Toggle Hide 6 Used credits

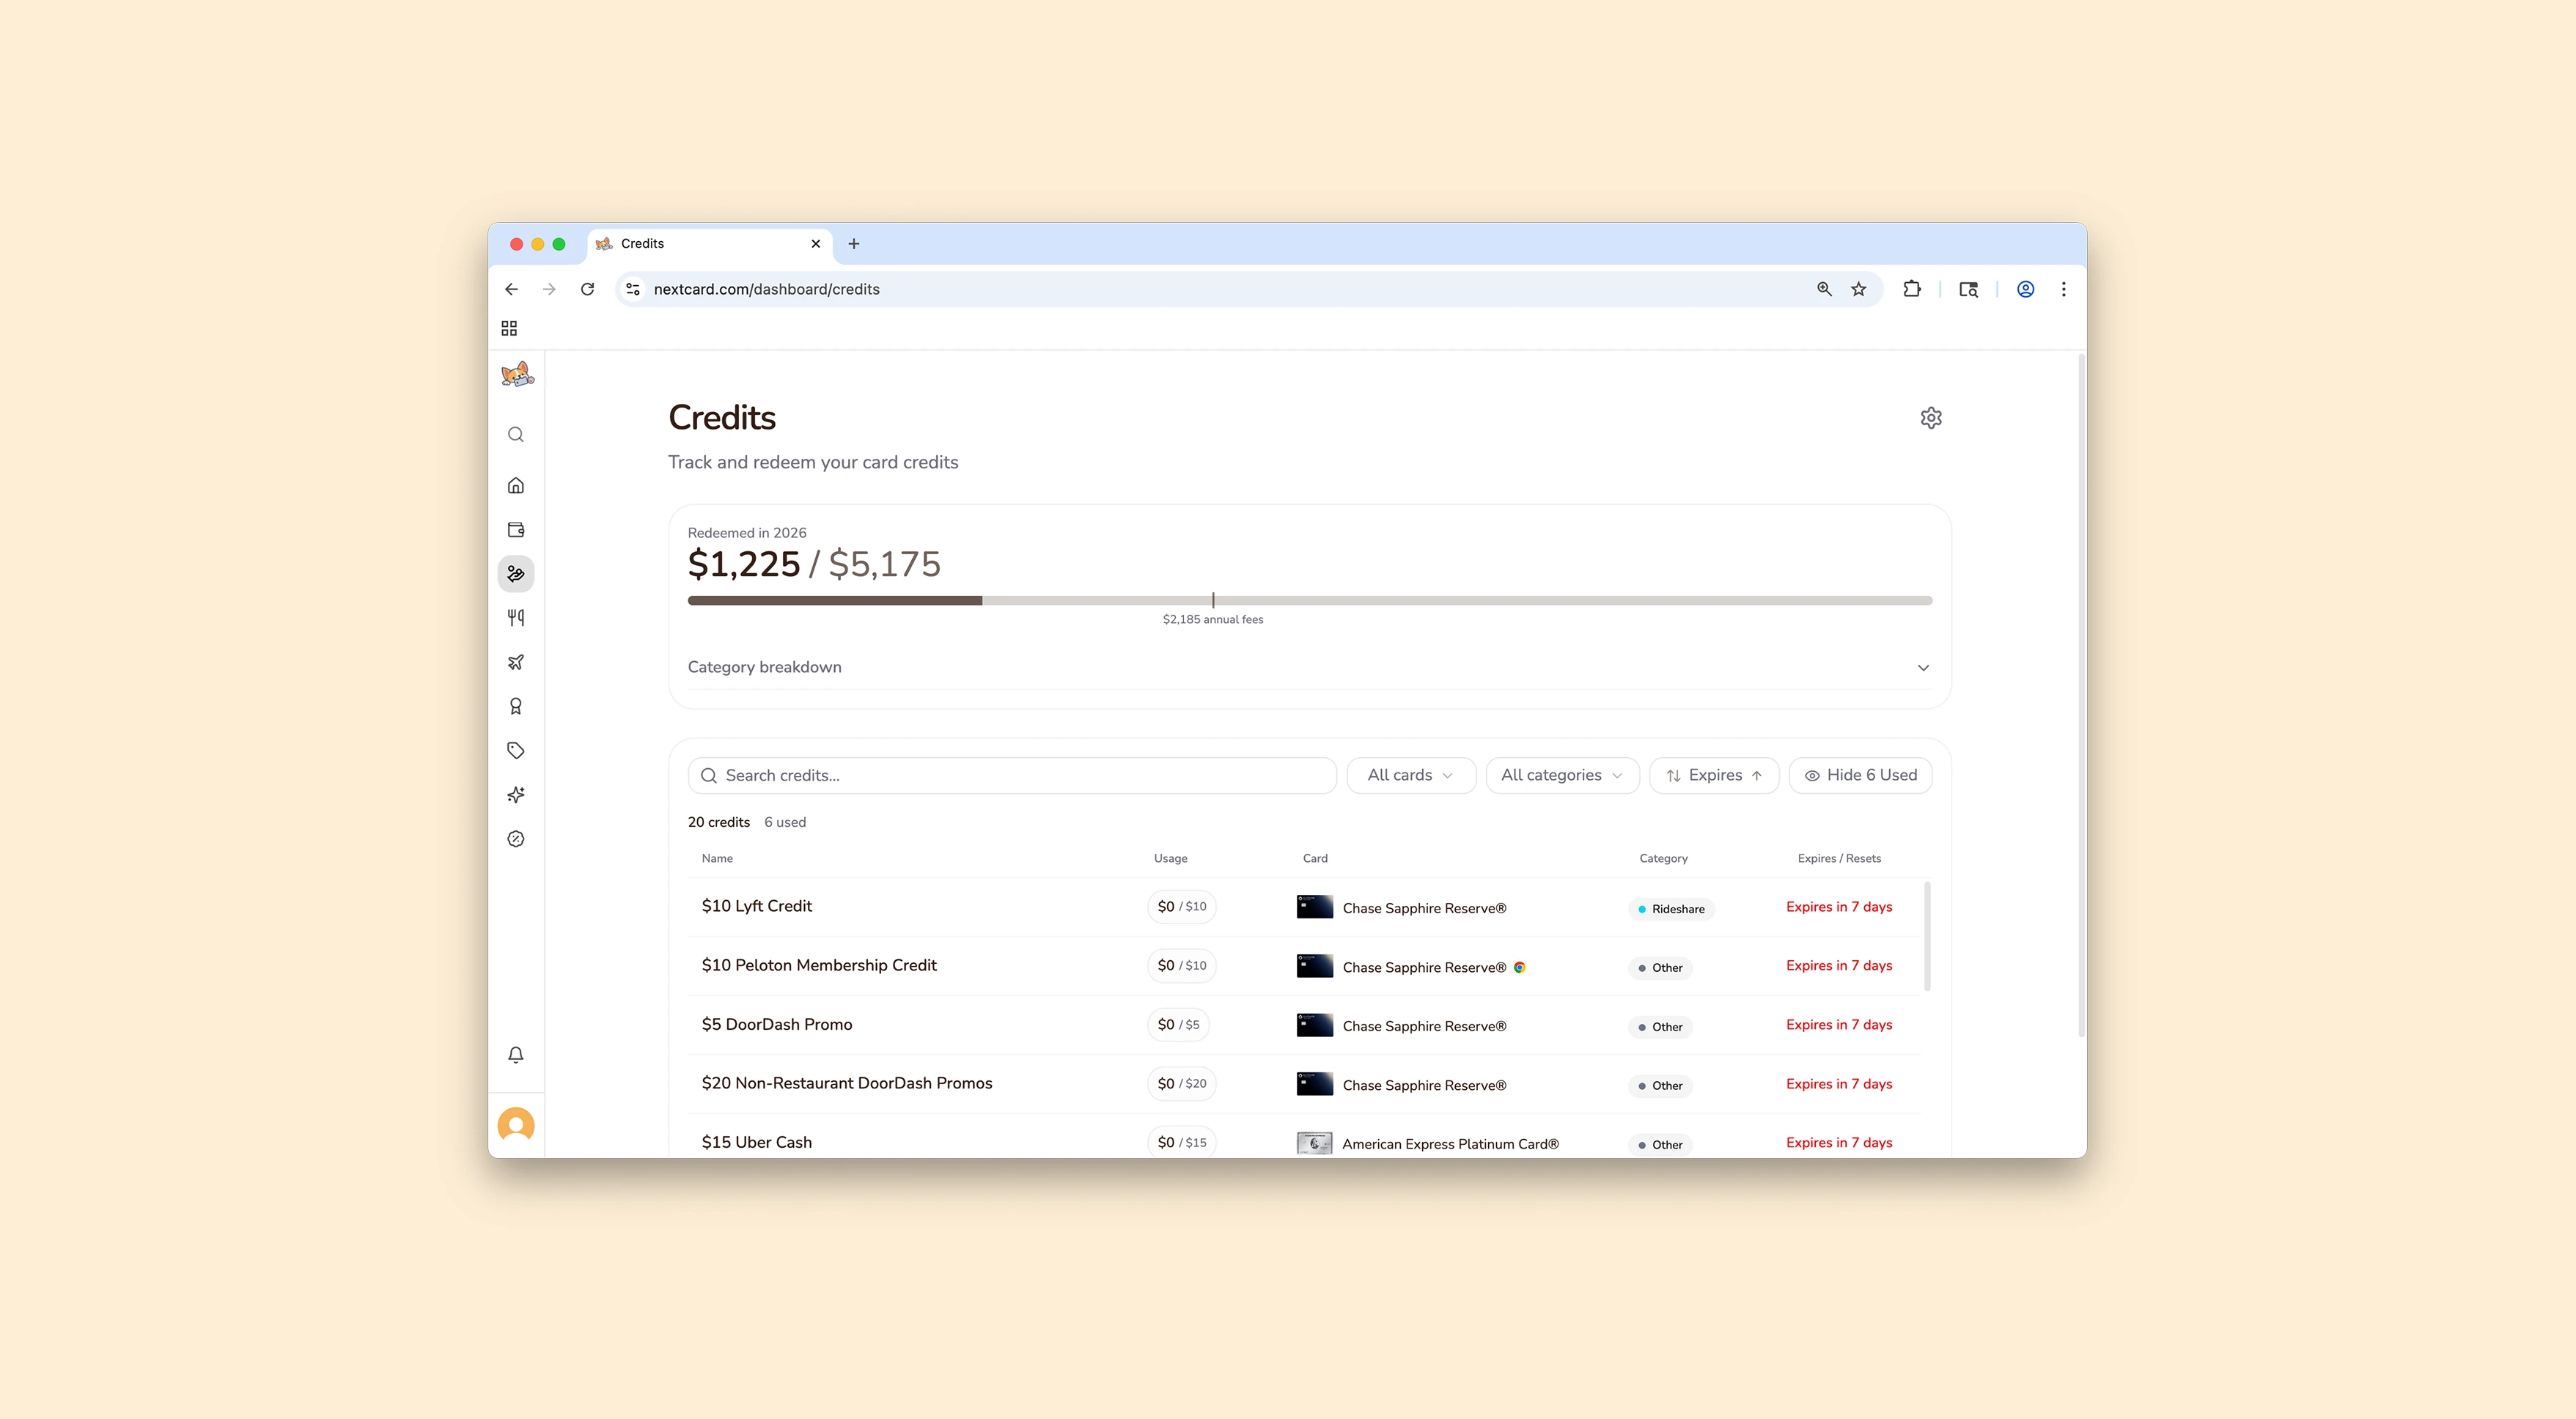point(1860,775)
